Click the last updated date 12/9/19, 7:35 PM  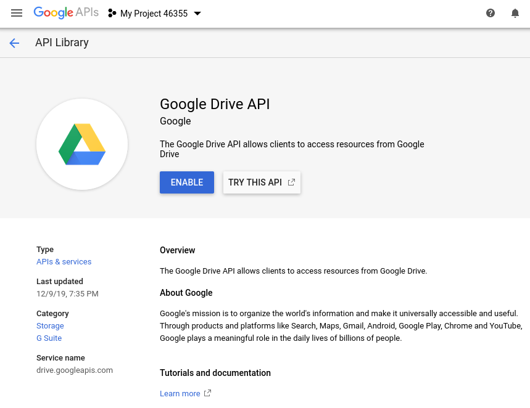click(68, 294)
